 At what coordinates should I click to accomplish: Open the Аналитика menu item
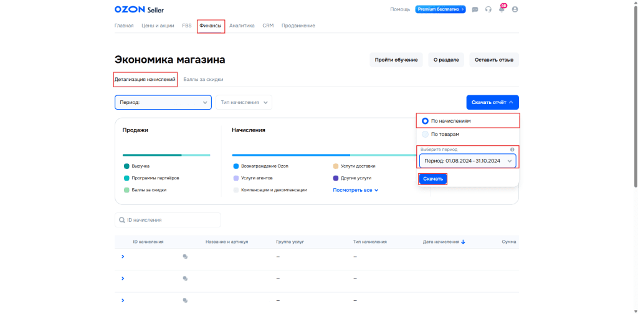coord(242,26)
